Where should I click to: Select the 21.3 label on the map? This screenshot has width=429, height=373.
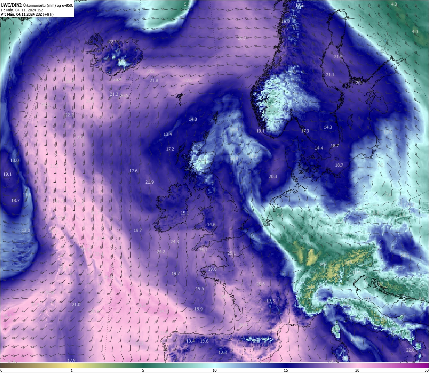pyautogui.click(x=114, y=94)
